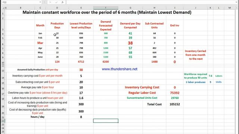Select the large red 38 demand per day
239x134 pixels.
coord(130,43)
